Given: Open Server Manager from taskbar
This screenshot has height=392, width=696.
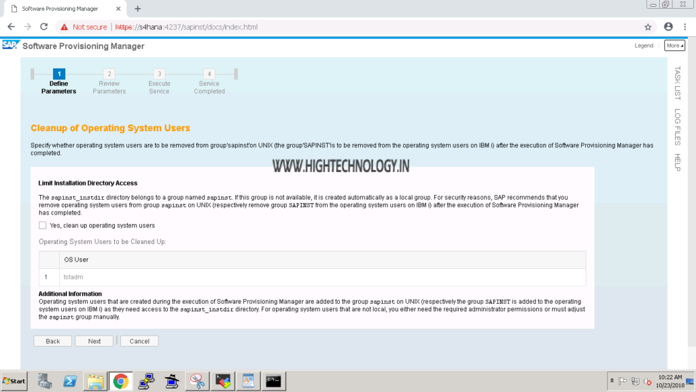Looking at the screenshot, I should tap(44, 381).
